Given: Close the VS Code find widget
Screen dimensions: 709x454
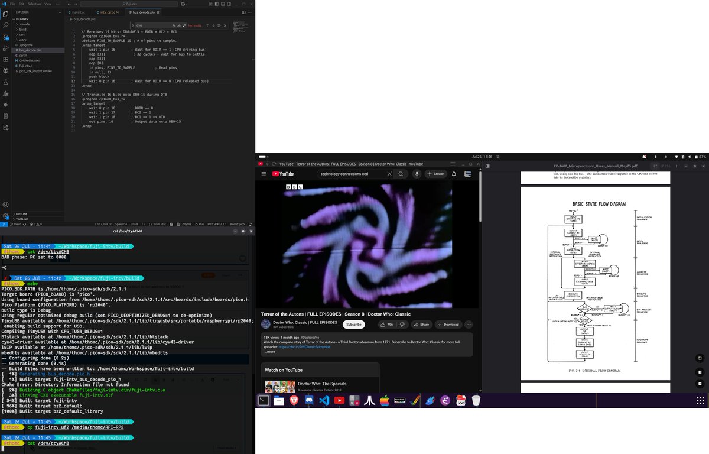Looking at the screenshot, I should (x=225, y=25).
